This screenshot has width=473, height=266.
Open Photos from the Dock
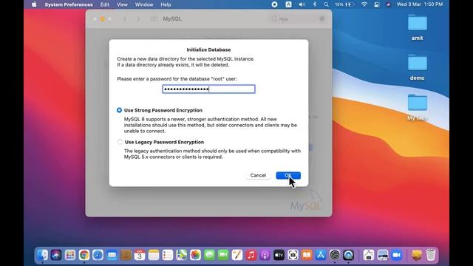[195, 255]
